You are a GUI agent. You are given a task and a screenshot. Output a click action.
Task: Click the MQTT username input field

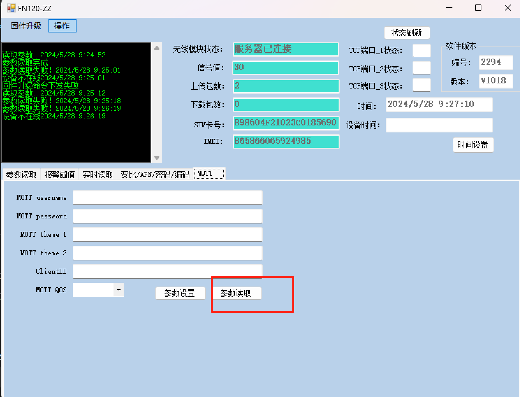click(x=167, y=198)
